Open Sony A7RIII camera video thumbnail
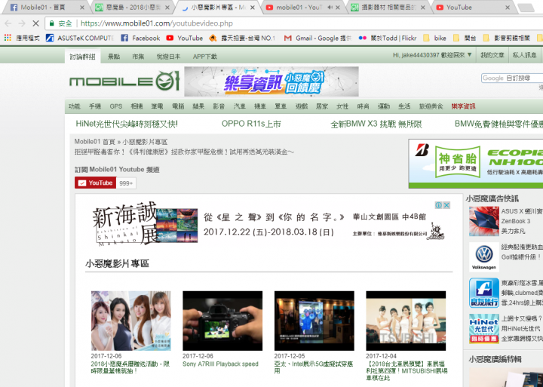Image resolution: width=543 pixels, height=387 pixels. click(x=222, y=321)
